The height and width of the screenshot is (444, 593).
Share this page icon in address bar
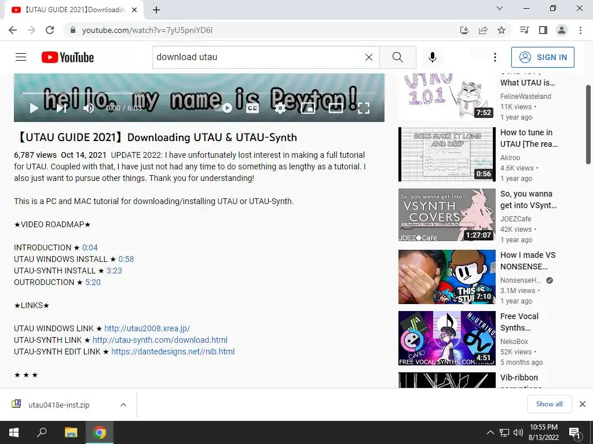pyautogui.click(x=483, y=30)
